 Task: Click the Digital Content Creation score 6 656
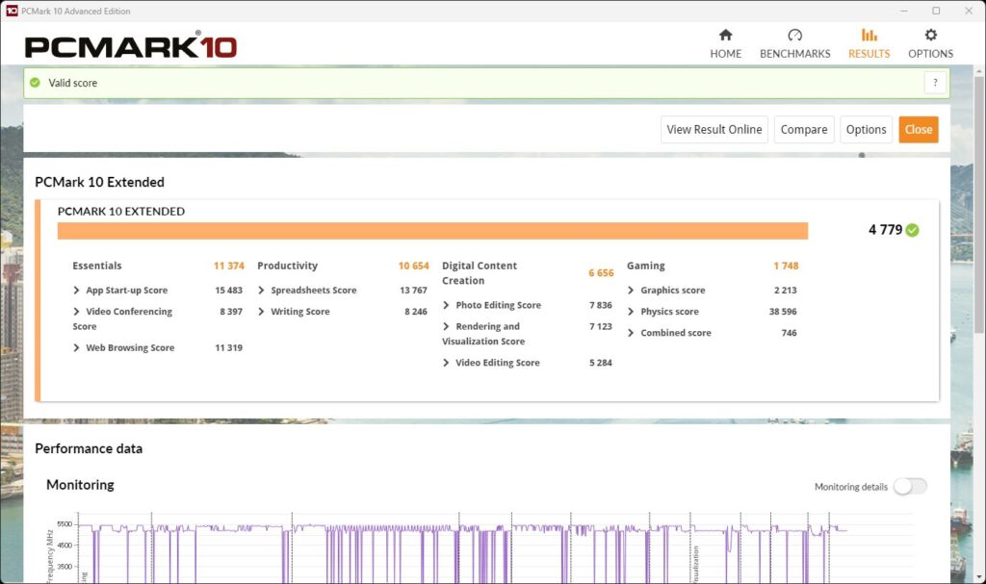[601, 273]
